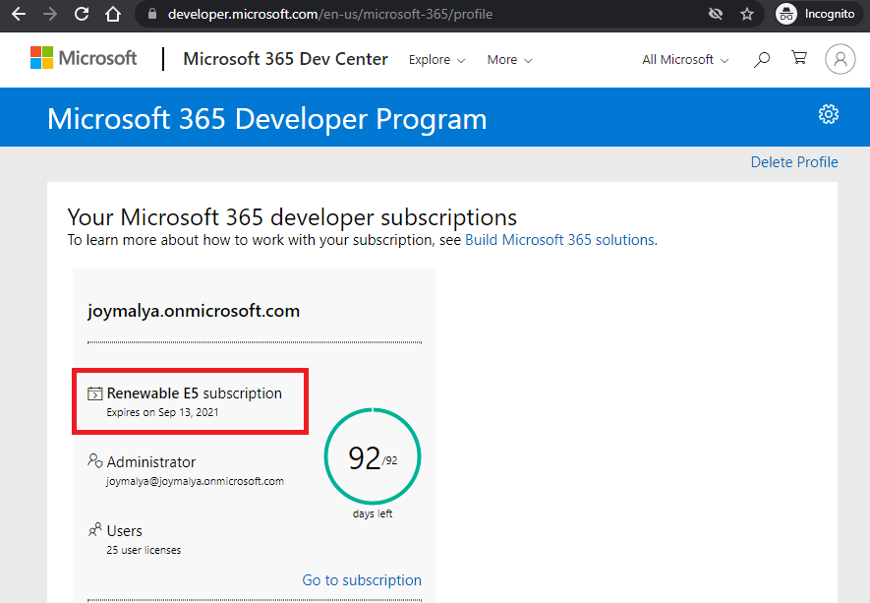Click the 25 user licenses text
This screenshot has height=603, width=870.
click(x=144, y=550)
